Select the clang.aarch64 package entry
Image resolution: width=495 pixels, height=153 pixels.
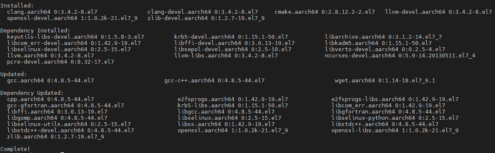[52, 12]
